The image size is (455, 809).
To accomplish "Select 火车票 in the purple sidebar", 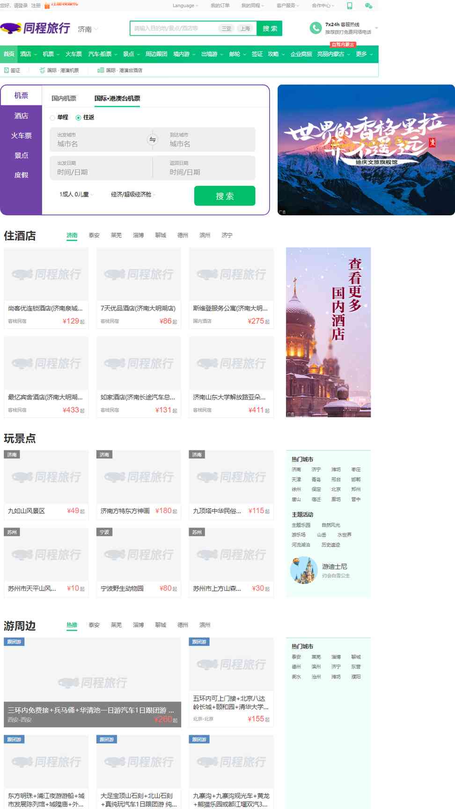I will [x=21, y=135].
